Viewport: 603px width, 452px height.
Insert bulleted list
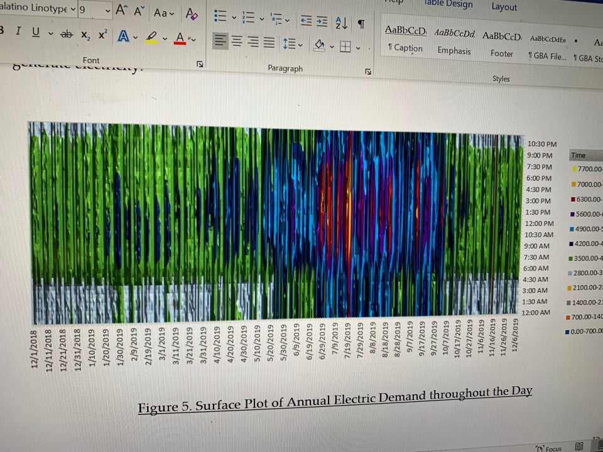point(220,16)
